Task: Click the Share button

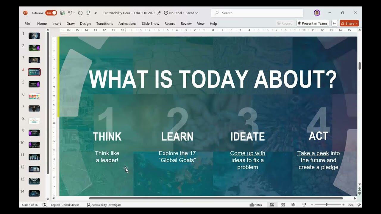Action: pyautogui.click(x=349, y=23)
